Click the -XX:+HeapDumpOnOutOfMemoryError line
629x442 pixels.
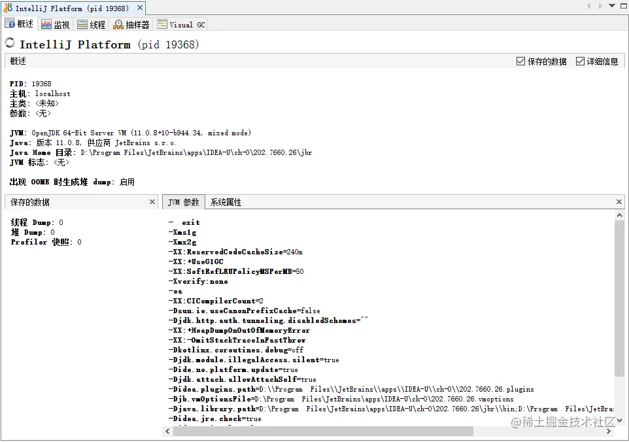point(239,330)
